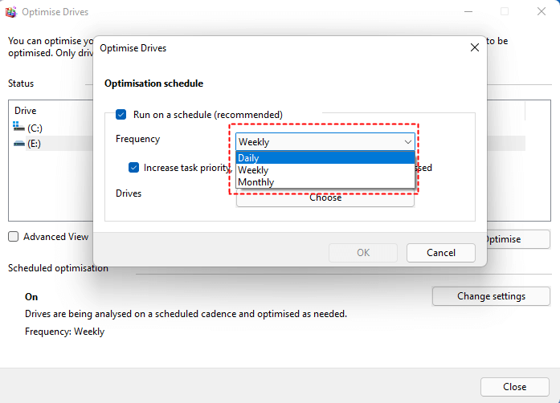Click the Change settings button
Image resolution: width=560 pixels, height=403 pixels.
coord(491,296)
